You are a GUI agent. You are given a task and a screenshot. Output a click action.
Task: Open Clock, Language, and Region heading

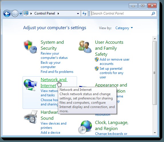tap(112, 125)
